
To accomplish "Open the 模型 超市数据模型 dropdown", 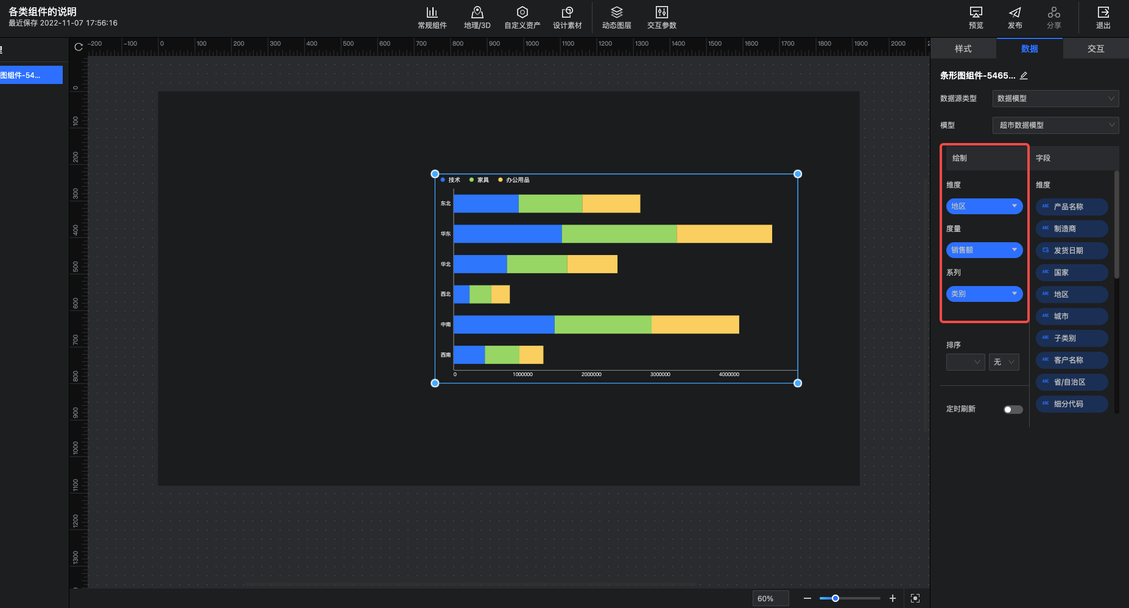I will tap(1055, 125).
